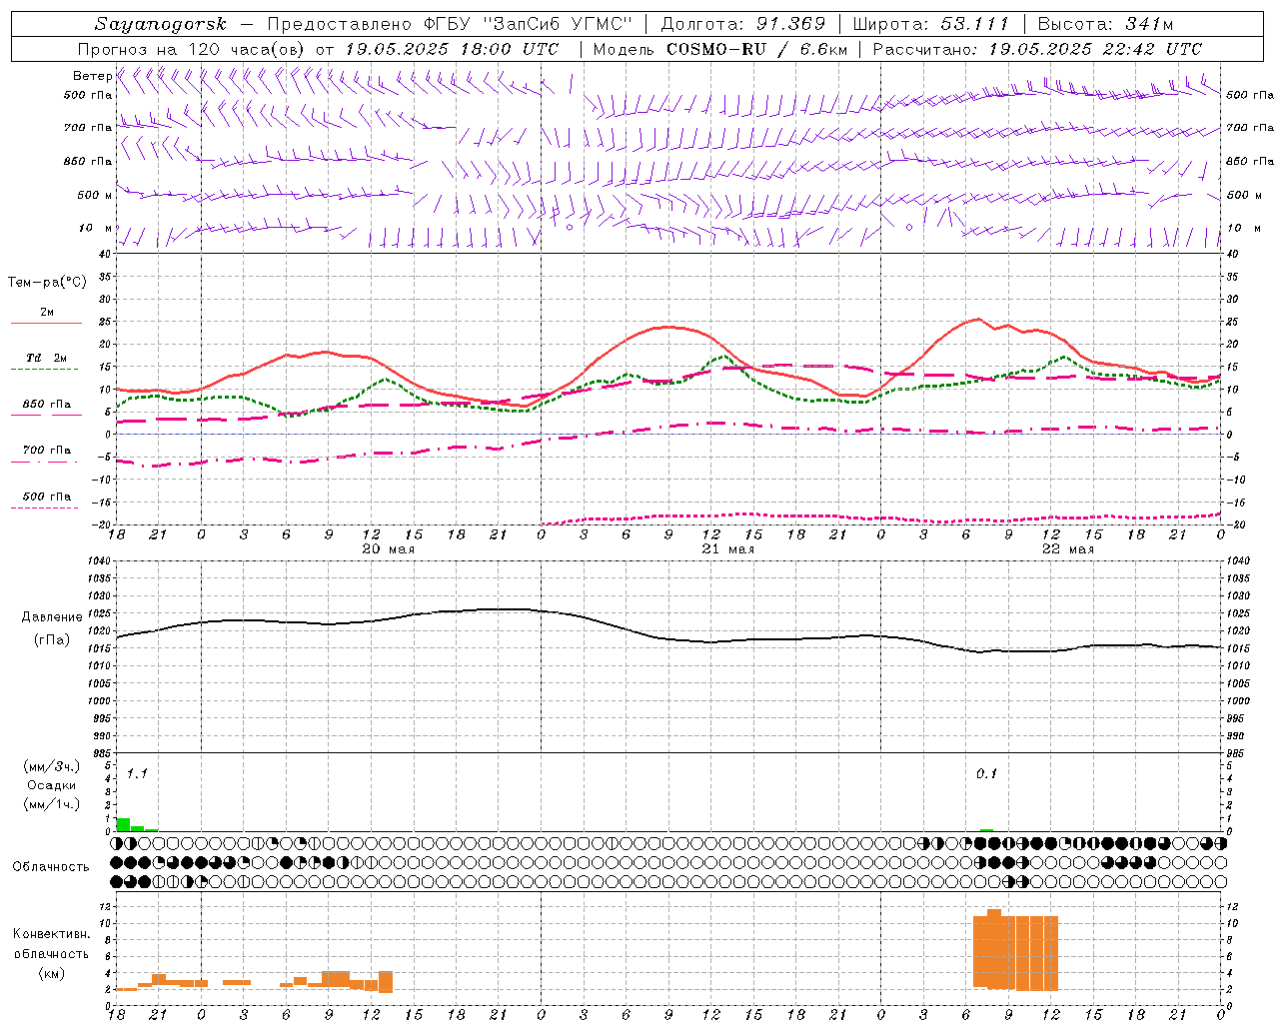Click the 'Тем-ра(°C)' temperature panel label
This screenshot has height=1023, width=1279.
point(47,282)
